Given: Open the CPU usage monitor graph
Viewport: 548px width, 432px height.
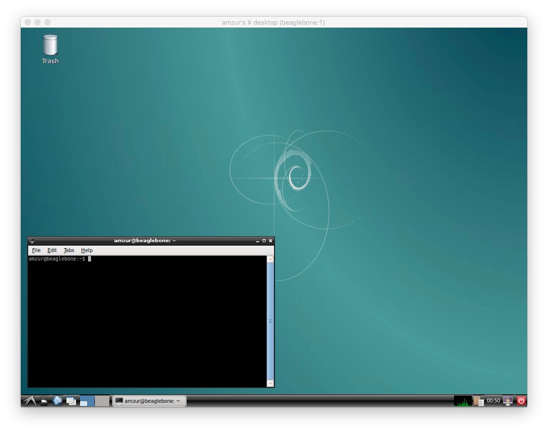Looking at the screenshot, I should pyautogui.click(x=463, y=401).
